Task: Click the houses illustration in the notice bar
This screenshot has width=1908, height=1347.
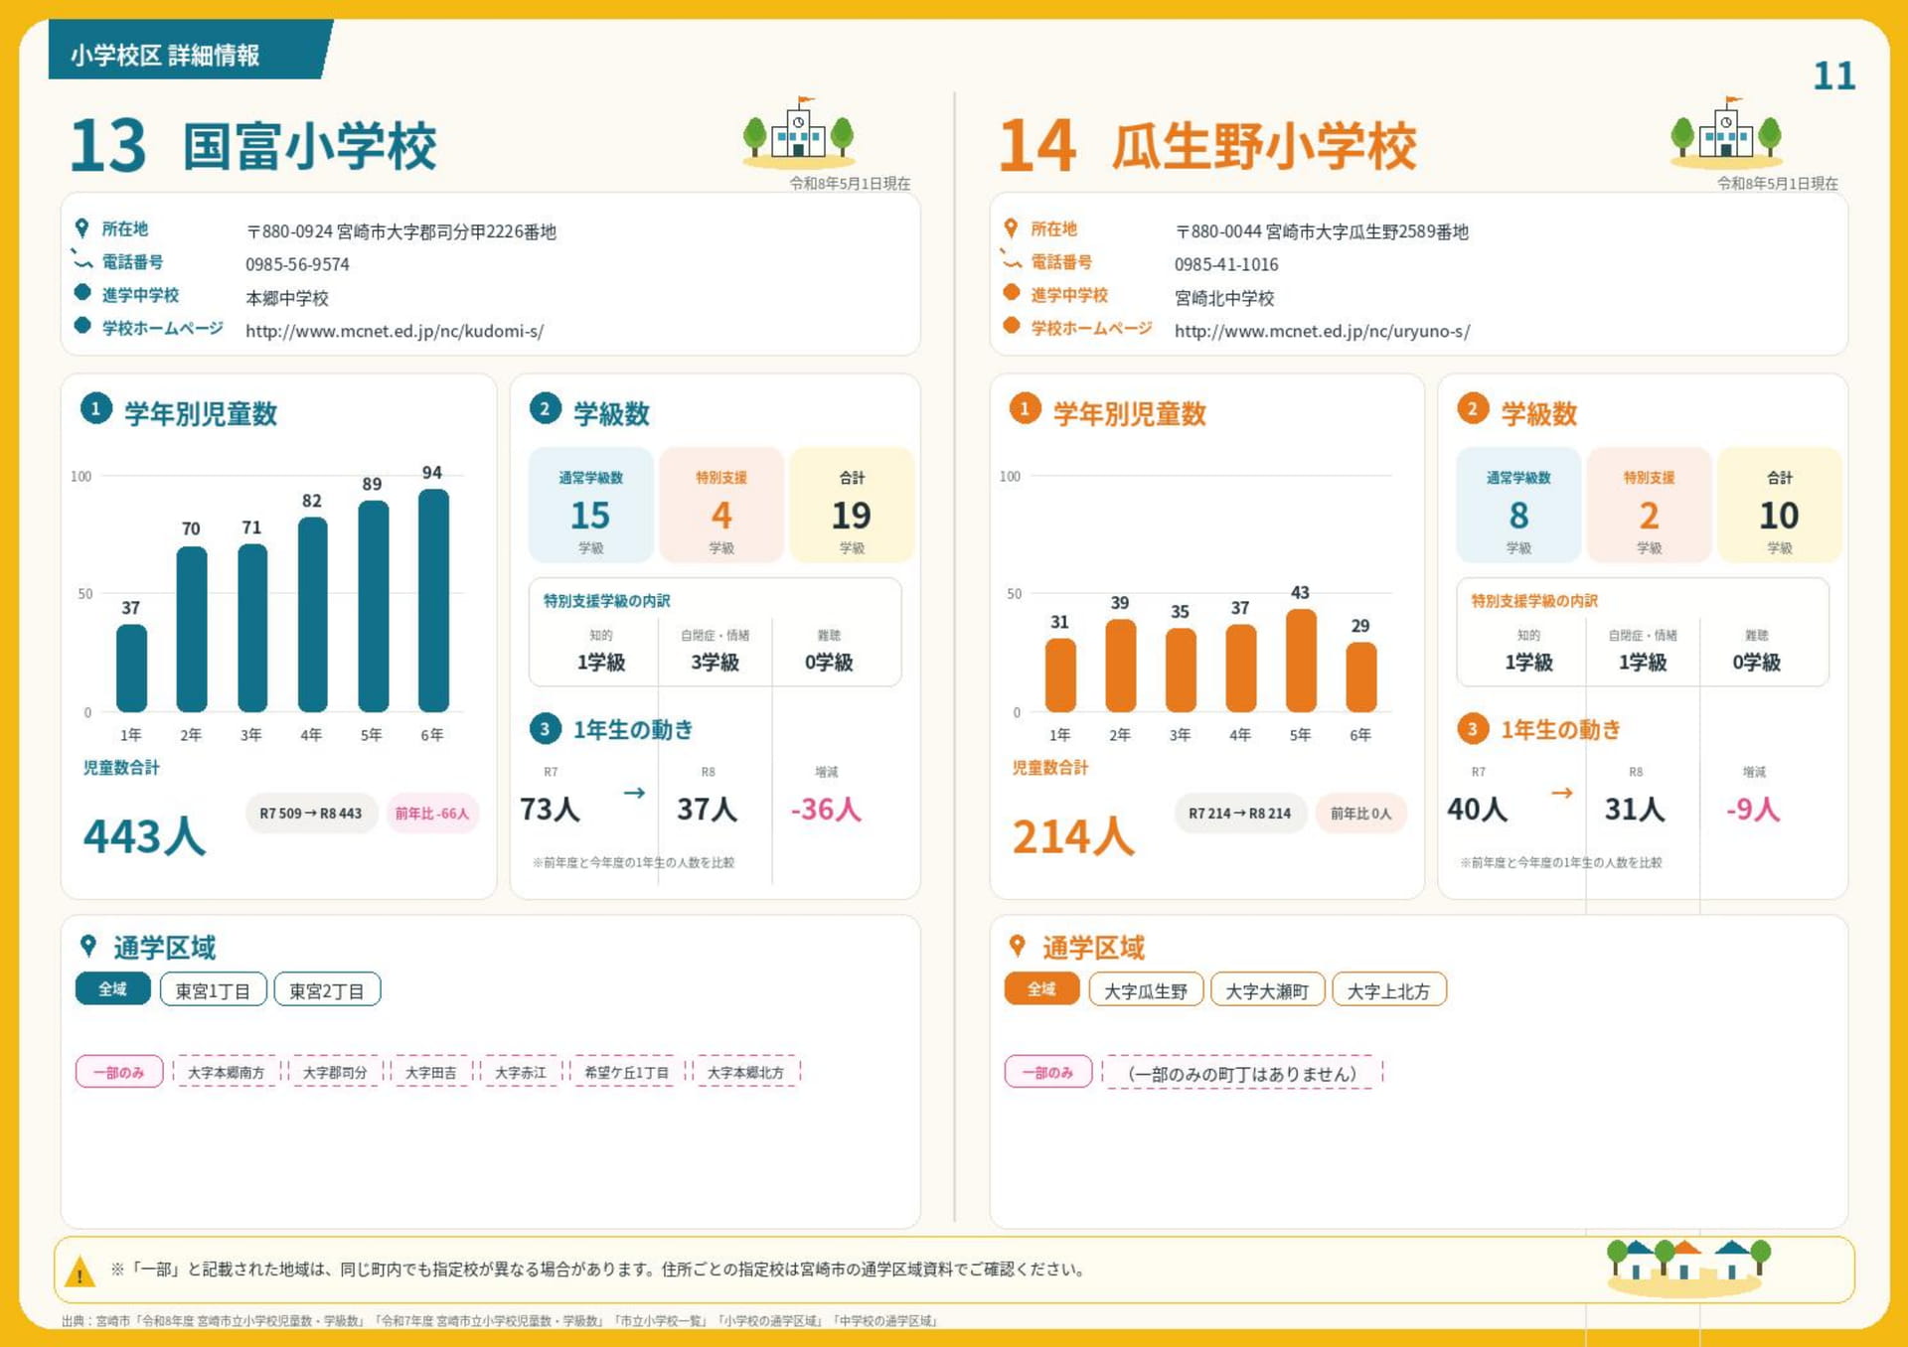Action: pos(1688,1267)
